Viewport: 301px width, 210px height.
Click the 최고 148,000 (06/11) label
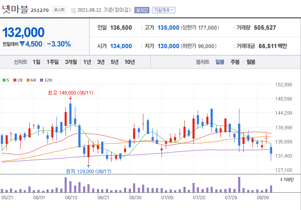(x=71, y=93)
